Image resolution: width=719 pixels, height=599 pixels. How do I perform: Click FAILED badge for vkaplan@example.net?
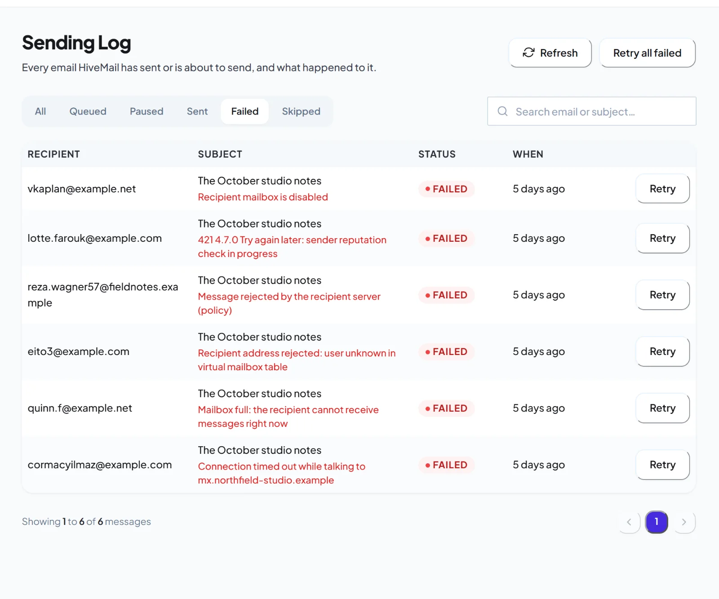pos(446,189)
